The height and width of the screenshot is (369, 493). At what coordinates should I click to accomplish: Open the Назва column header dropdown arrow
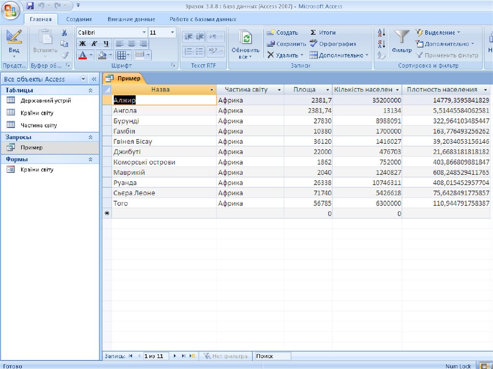pyautogui.click(x=212, y=90)
